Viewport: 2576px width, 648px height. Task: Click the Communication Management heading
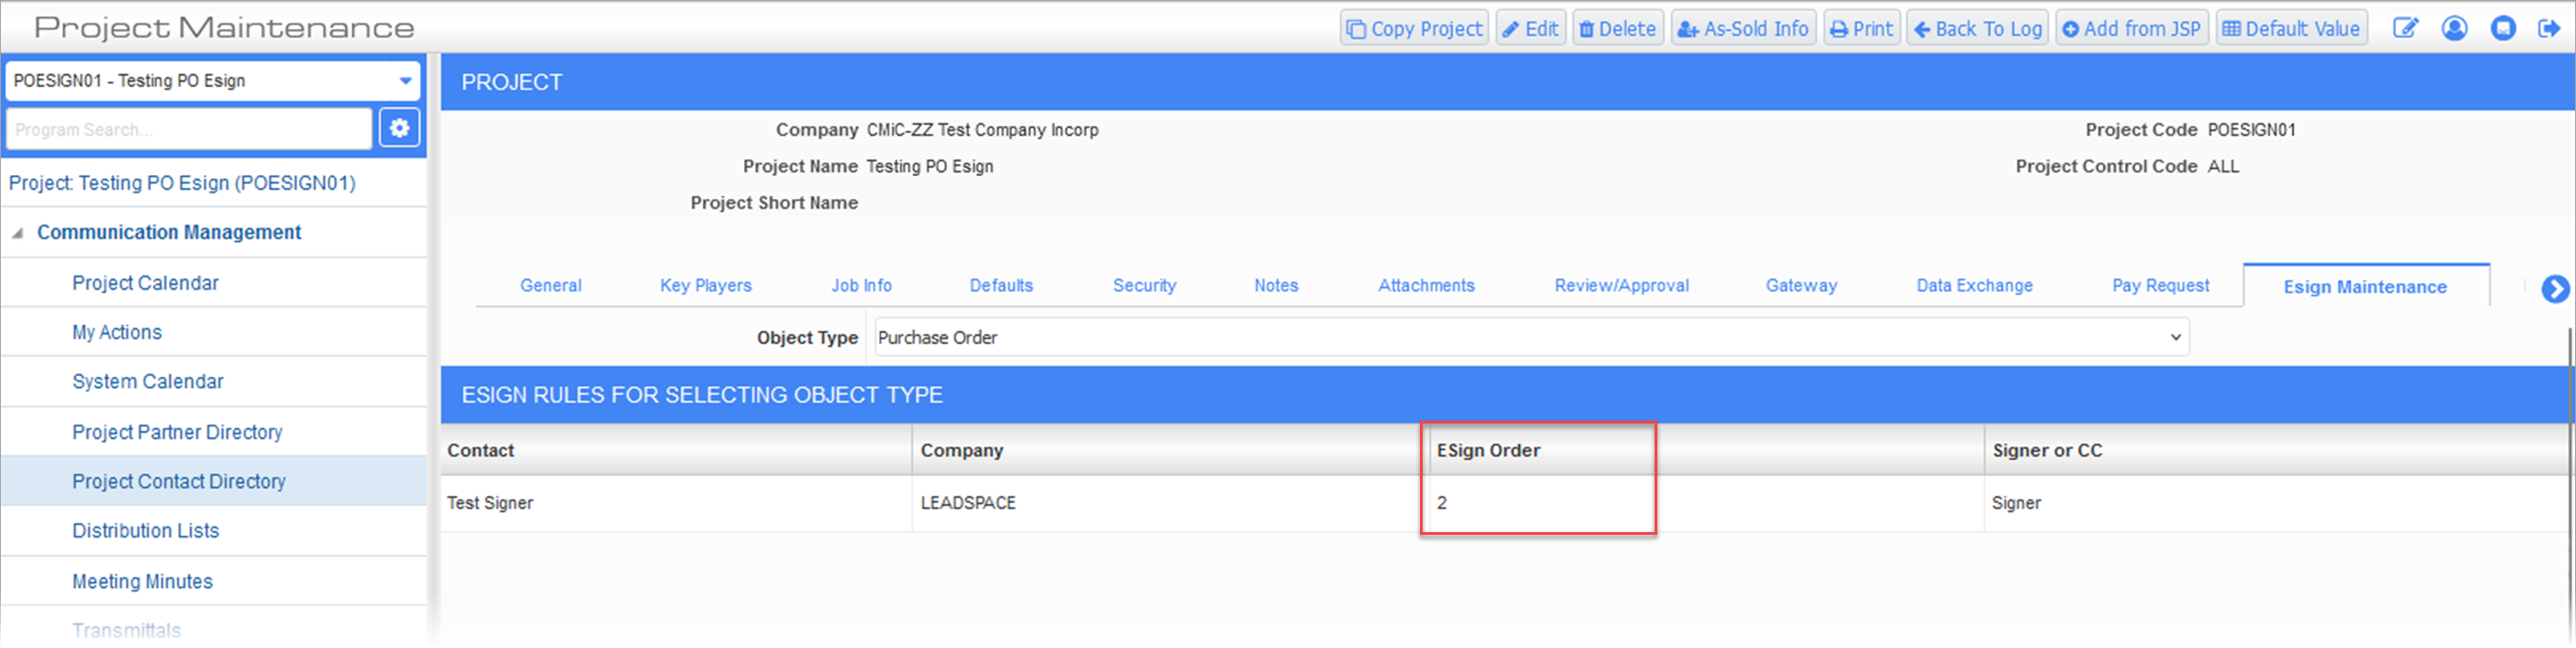(169, 232)
